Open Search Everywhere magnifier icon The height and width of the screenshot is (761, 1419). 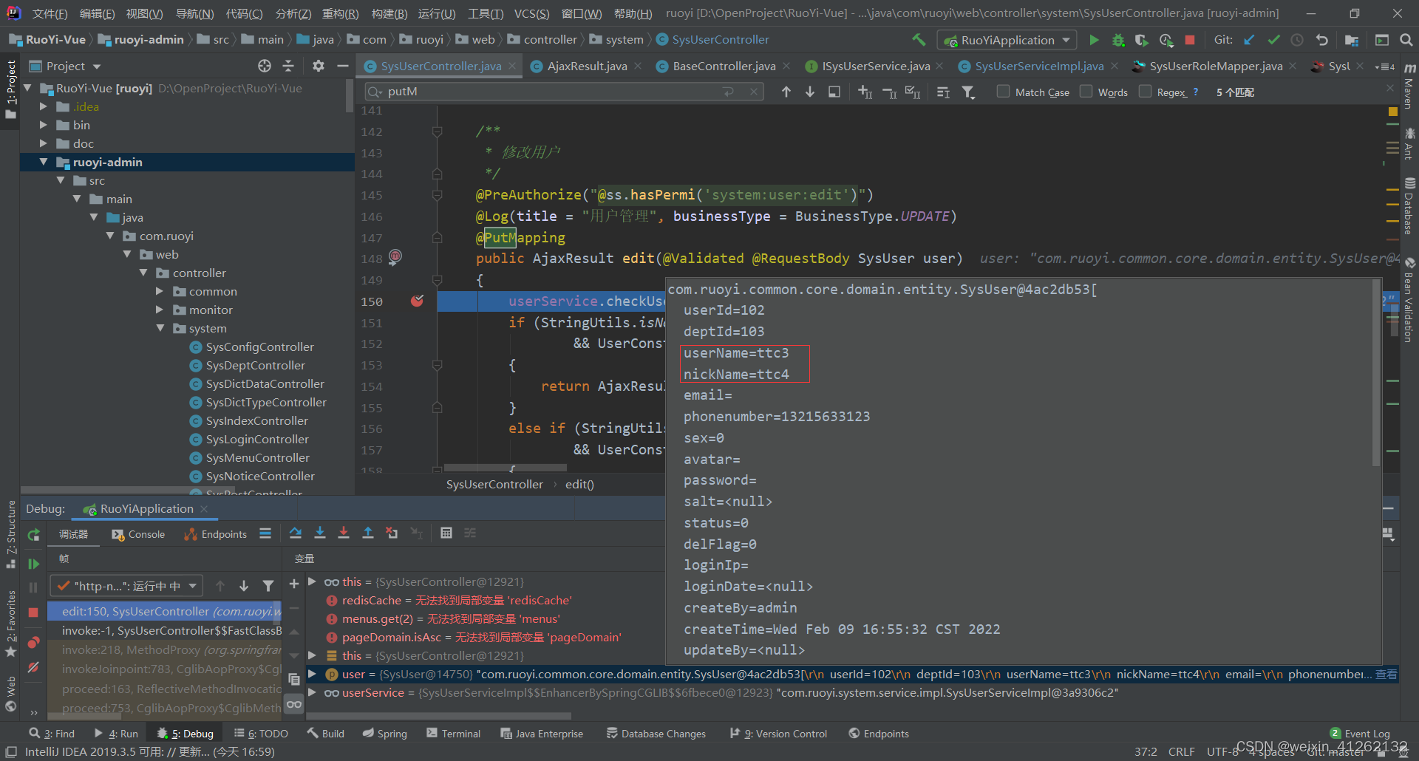(x=1406, y=40)
